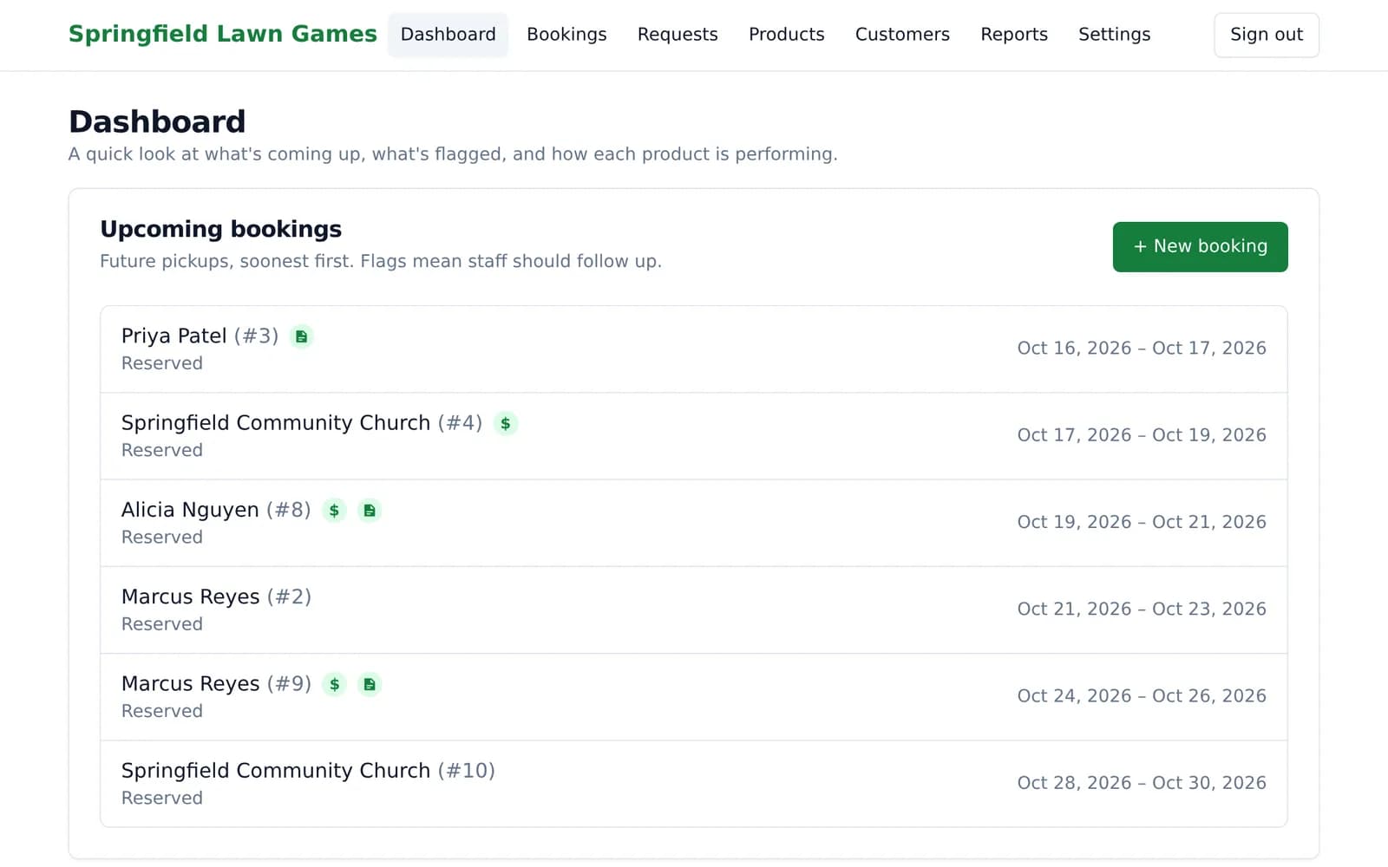Viewport: 1388px width, 867px height.
Task: Click the date range Oct 28, 2026 – Oct 30, 2026
Action: pyautogui.click(x=1142, y=783)
